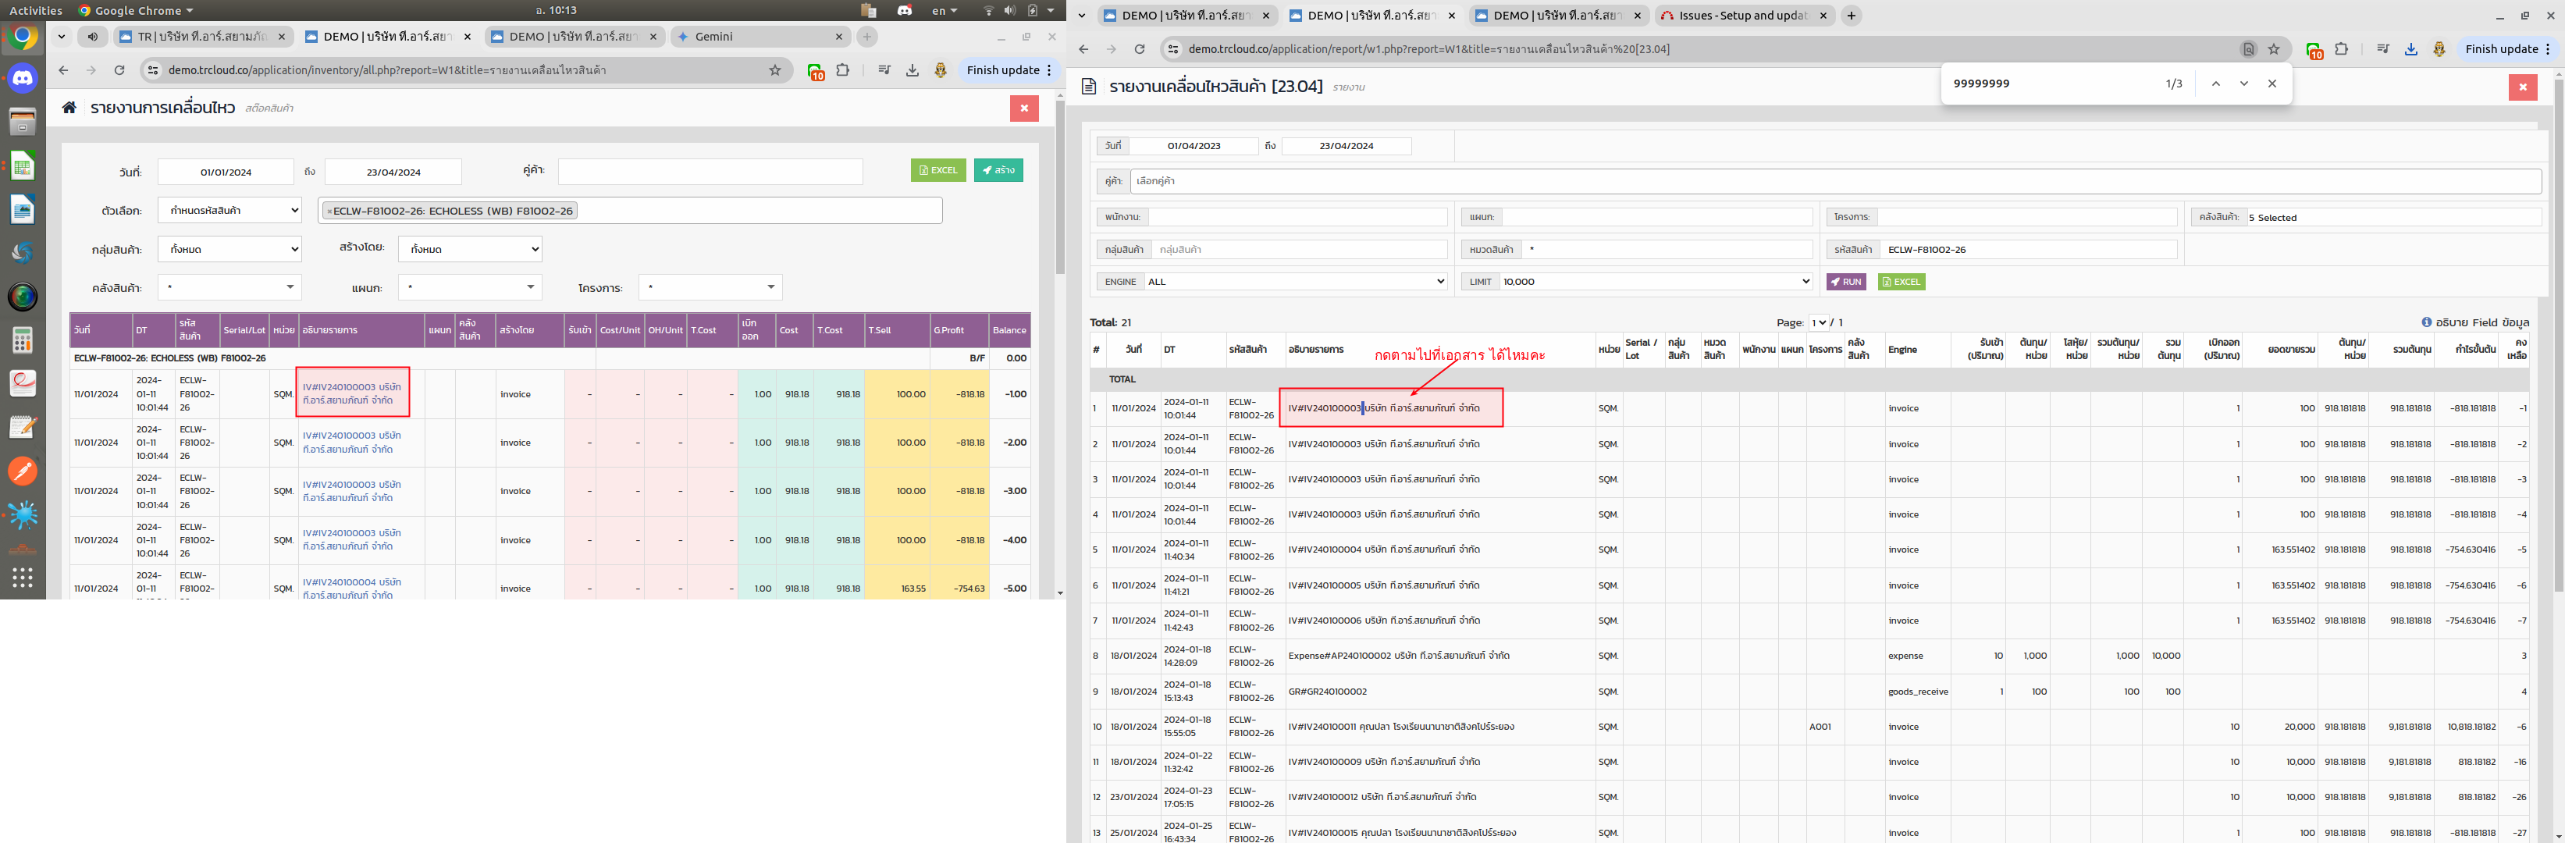Click info icon beside อธิบาย Field ข้อมูล
Image resolution: width=2565 pixels, height=843 pixels.
click(x=2427, y=322)
